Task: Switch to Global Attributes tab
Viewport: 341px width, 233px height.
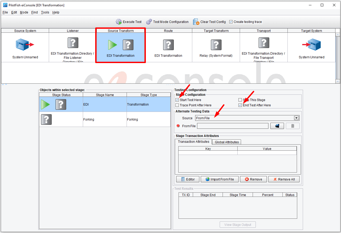Action: point(227,142)
